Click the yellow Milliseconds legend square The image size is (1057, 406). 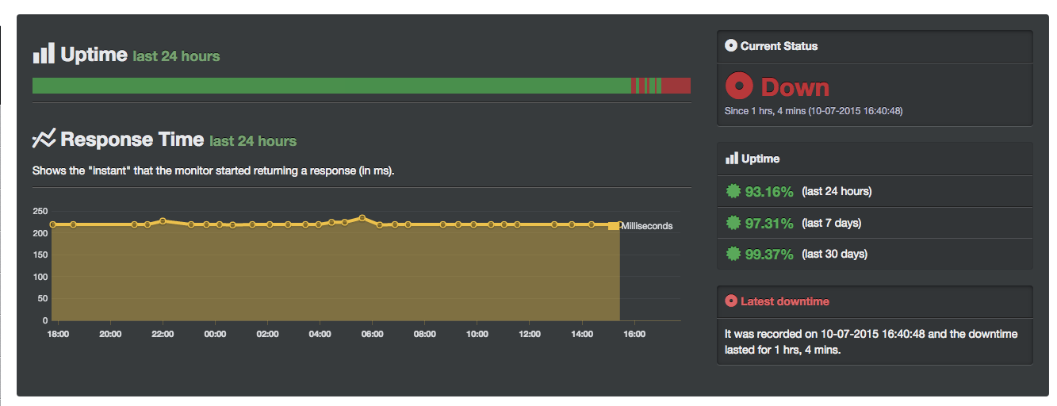(x=613, y=226)
